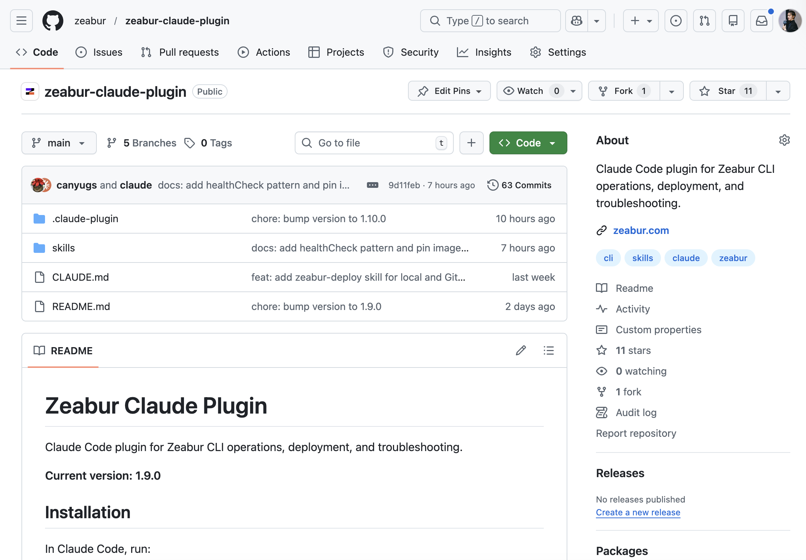
Task: Open repository details settings gear
Action: pos(784,140)
